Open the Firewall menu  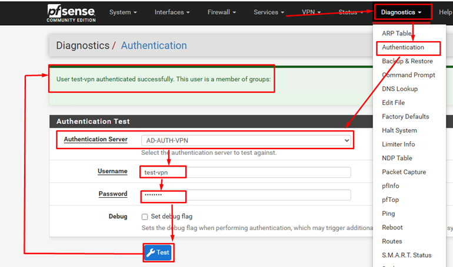coord(222,12)
